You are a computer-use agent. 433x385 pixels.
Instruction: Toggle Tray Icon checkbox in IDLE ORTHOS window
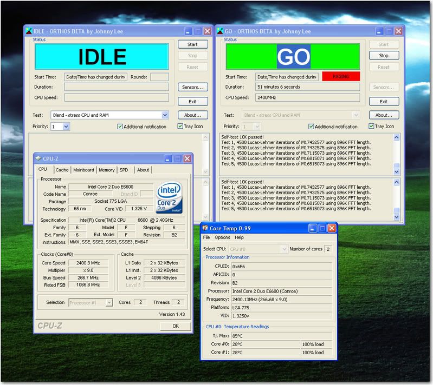180,126
